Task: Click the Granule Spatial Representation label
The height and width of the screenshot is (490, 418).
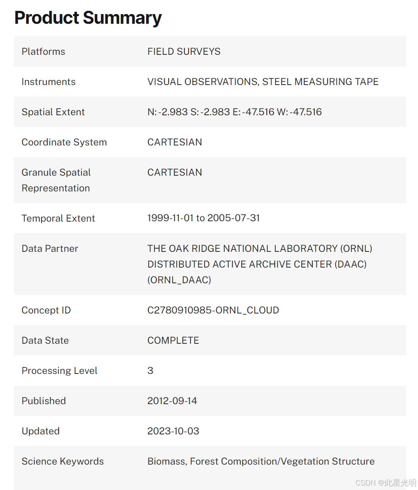Action: pyautogui.click(x=56, y=180)
